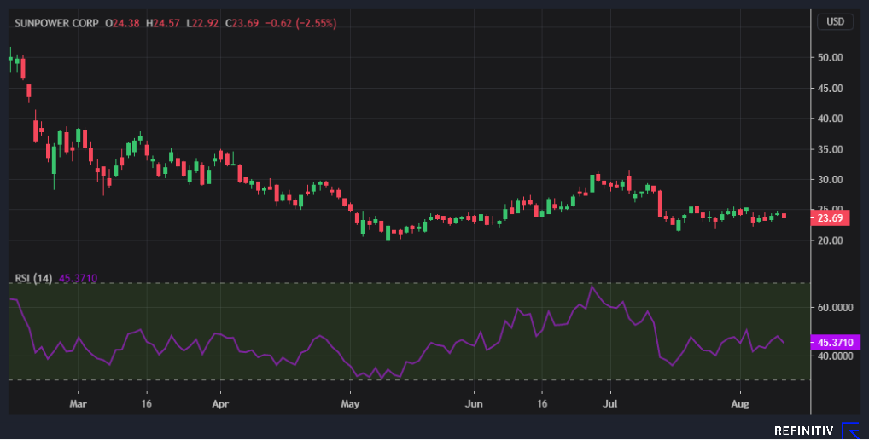Click the Jul date label

coord(609,404)
